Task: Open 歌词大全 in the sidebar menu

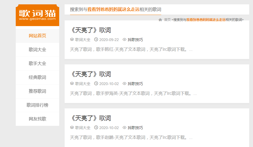Action: (x=37, y=50)
